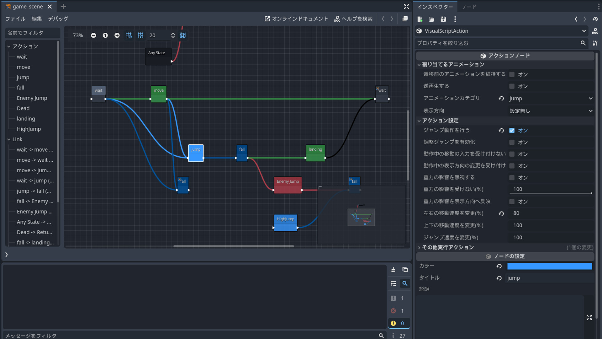Open the inspector history icon
The image size is (602, 339).
tap(595, 19)
